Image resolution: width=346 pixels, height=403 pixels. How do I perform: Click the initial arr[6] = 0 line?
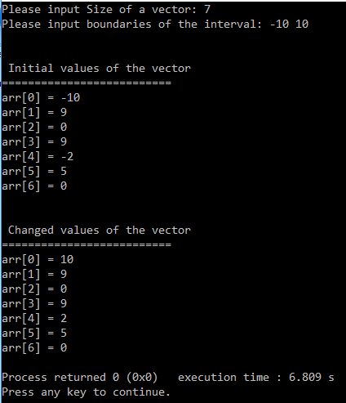point(34,186)
